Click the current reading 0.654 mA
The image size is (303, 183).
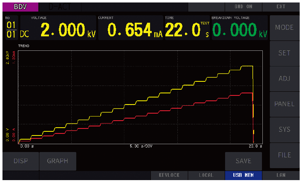pos(135,30)
